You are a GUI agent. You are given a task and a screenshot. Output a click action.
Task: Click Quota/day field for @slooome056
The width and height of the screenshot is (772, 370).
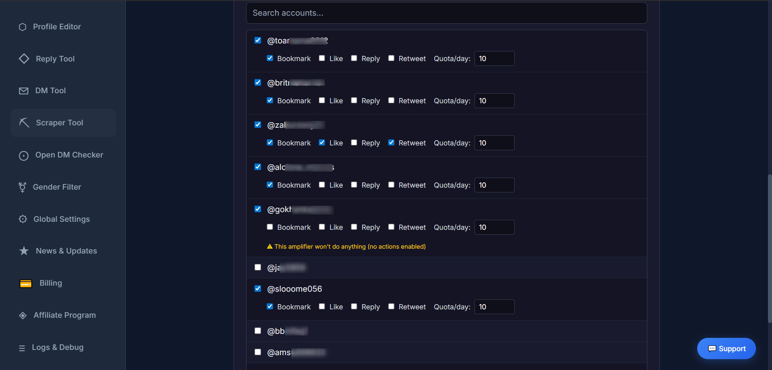(x=494, y=307)
